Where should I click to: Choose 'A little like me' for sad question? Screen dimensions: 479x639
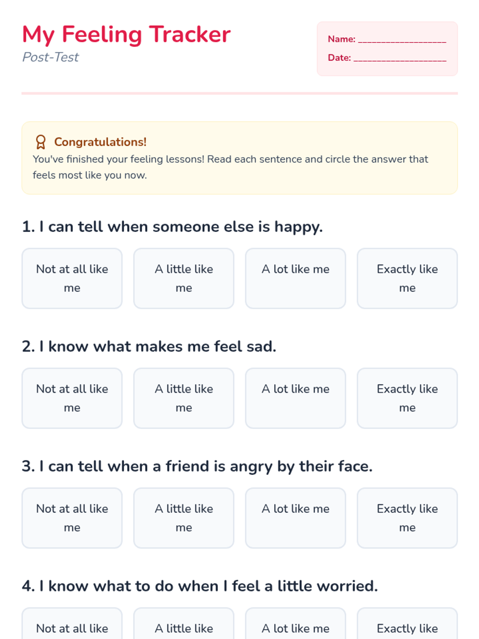click(184, 398)
